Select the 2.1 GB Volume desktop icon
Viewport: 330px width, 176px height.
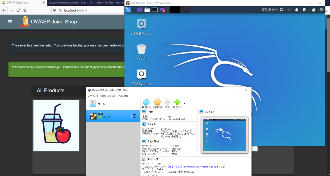(141, 27)
